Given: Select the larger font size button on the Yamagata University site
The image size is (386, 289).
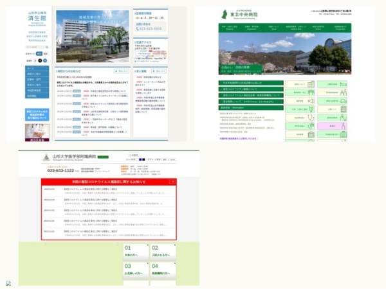Looking at the screenshot, I should [x=172, y=160].
